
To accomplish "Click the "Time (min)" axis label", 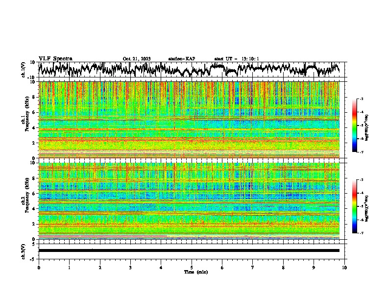I will 196,272.
